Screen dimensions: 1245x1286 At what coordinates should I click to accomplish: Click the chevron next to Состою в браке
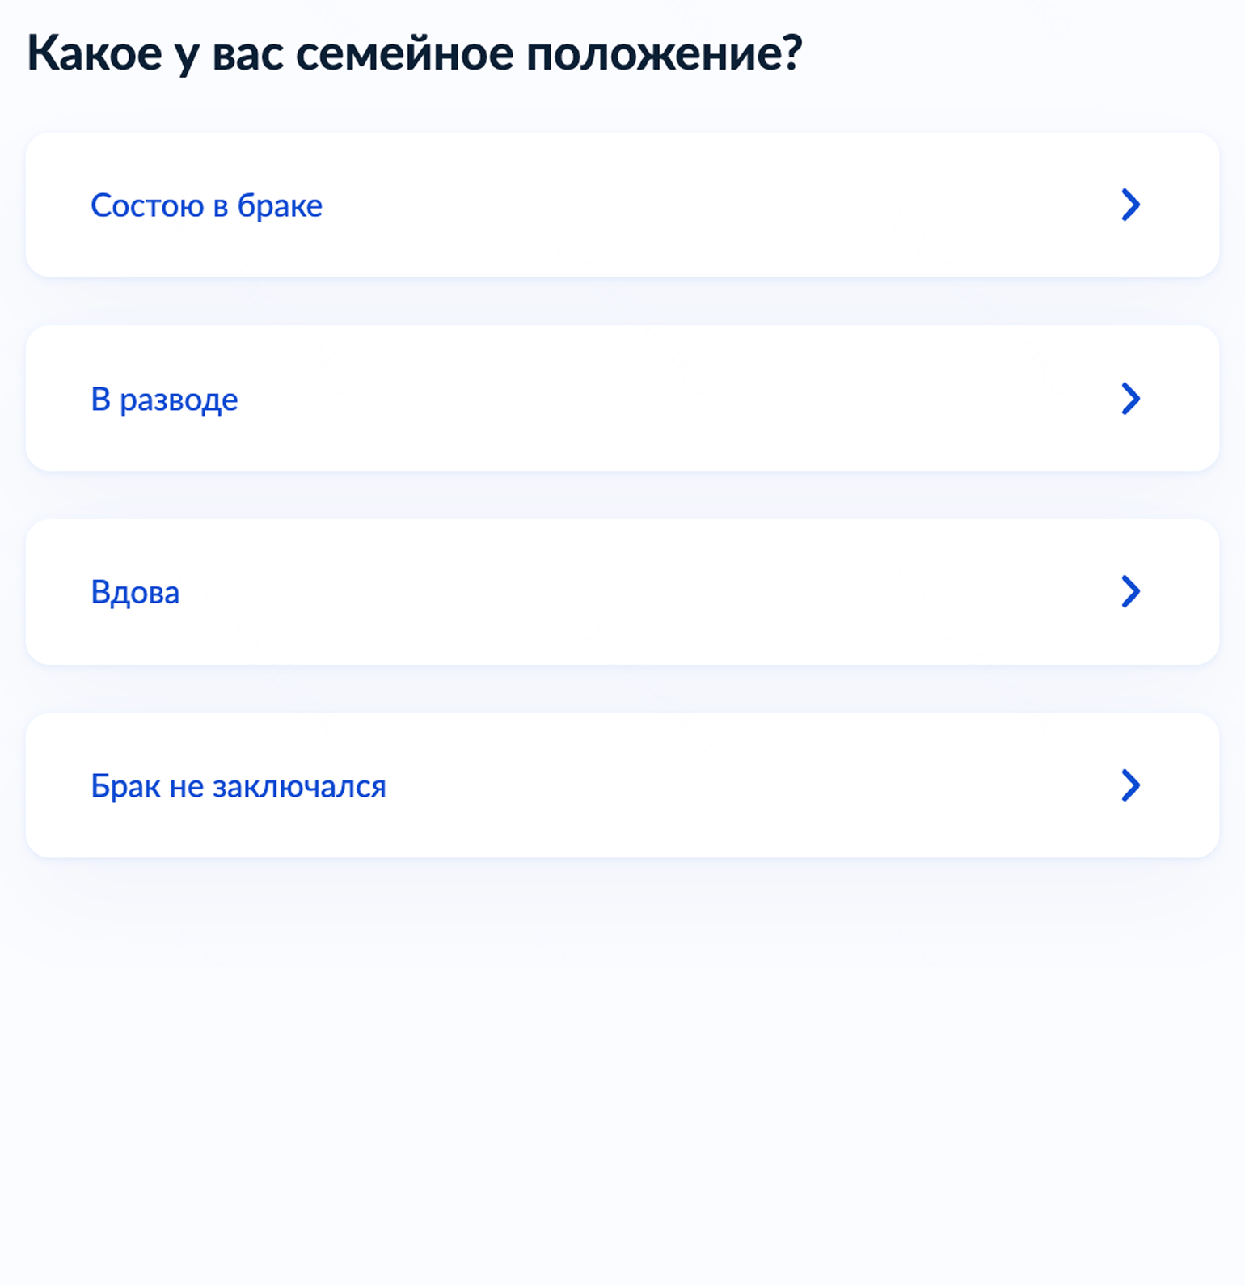1130,205
